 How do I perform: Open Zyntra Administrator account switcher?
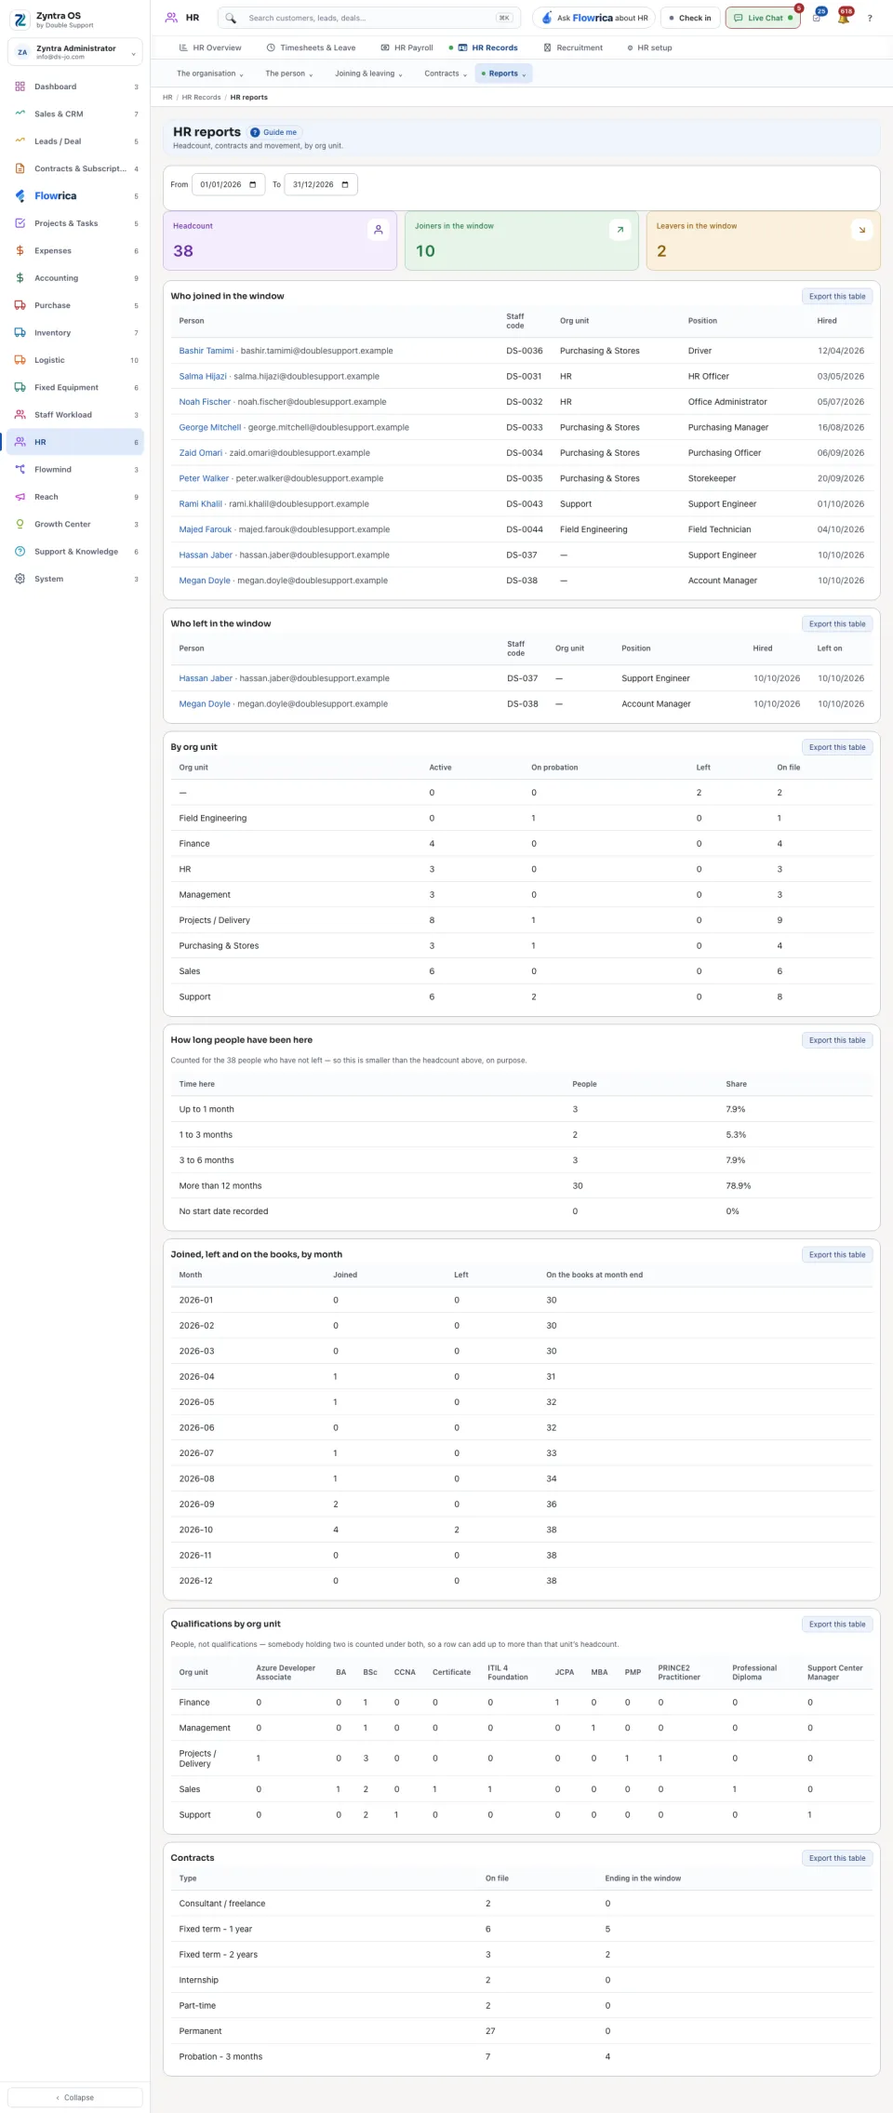tap(75, 52)
